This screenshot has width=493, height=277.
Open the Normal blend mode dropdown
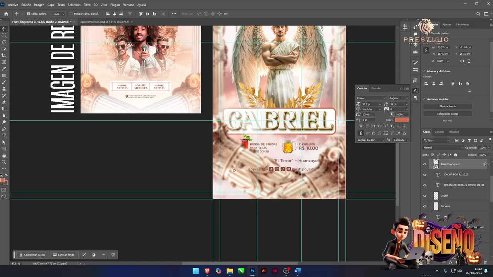tap(443, 148)
